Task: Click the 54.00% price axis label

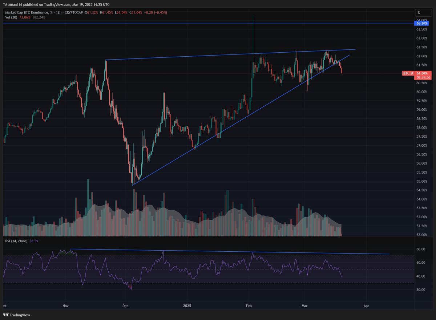Action: coord(421,199)
